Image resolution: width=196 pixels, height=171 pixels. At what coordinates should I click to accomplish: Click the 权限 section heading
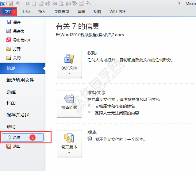tap(92, 53)
